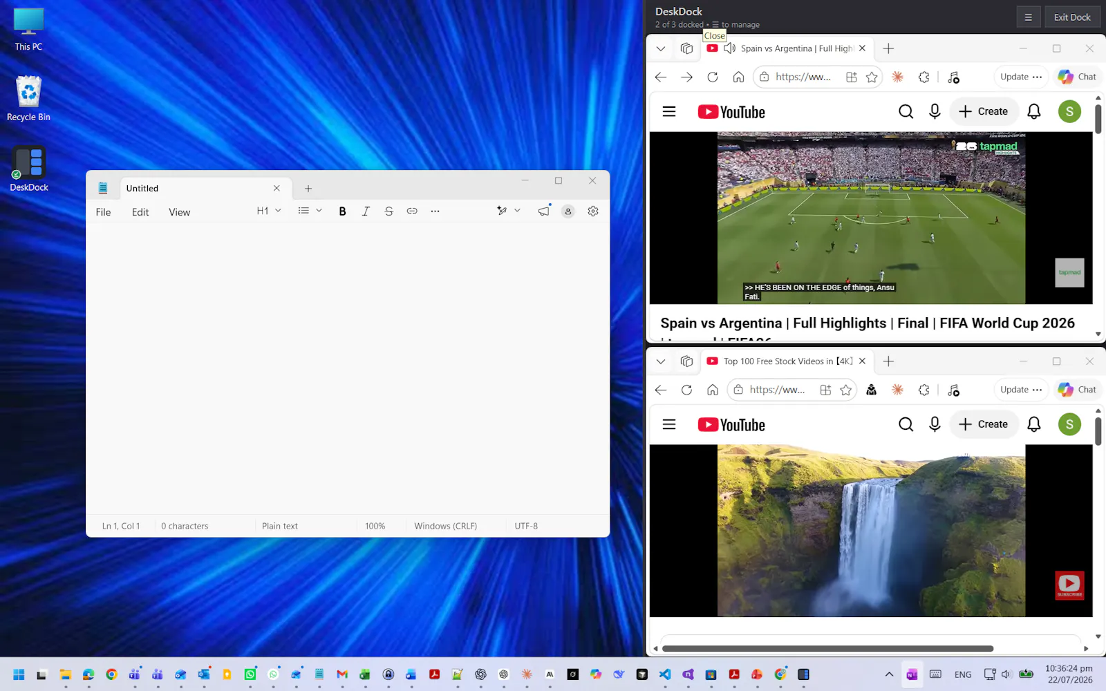Open media control icon in the Stock Videos window
Viewport: 1106px width, 691px height.
click(954, 390)
